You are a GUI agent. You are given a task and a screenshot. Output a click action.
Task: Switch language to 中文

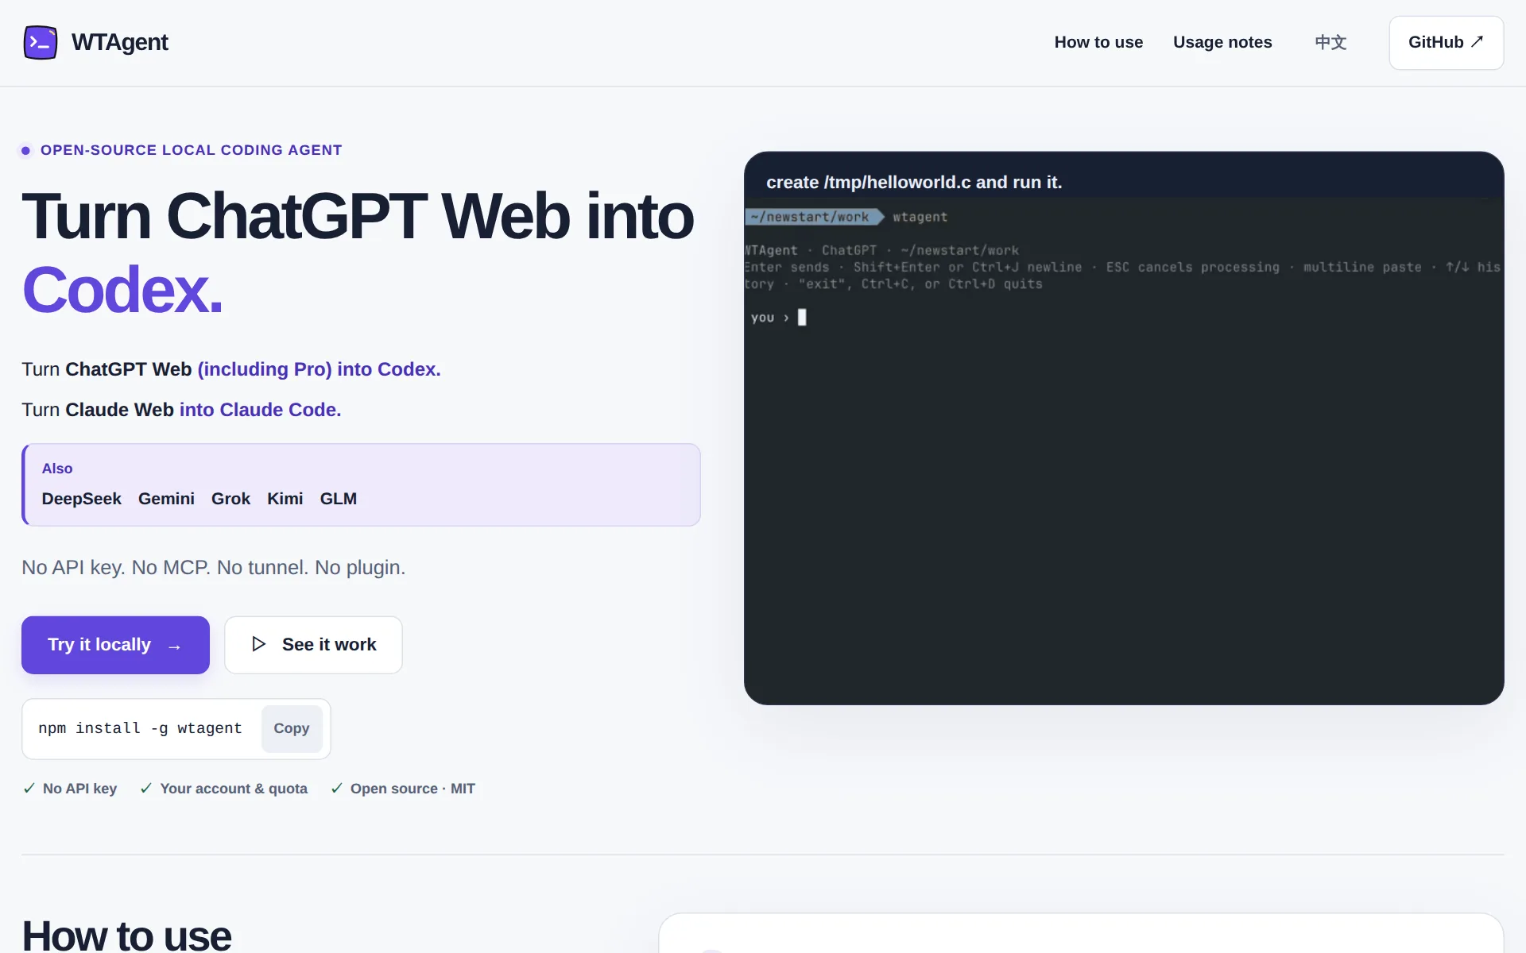pyautogui.click(x=1330, y=42)
